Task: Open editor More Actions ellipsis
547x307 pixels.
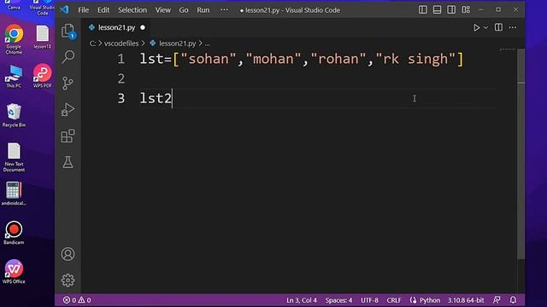Action: 513,27
